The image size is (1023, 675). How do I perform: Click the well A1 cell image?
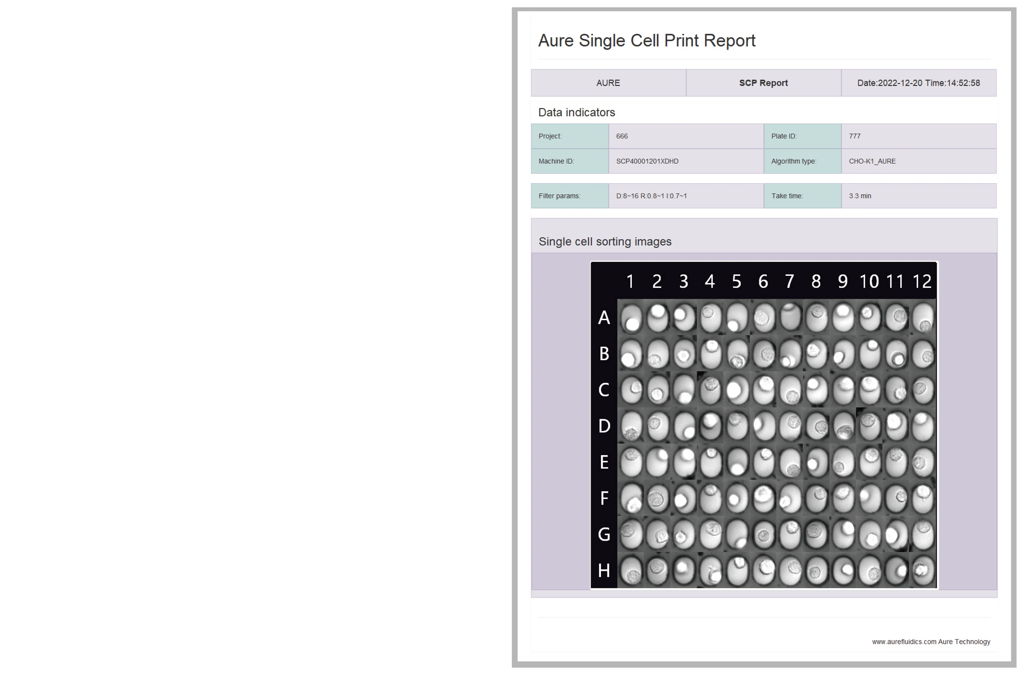[x=631, y=318]
